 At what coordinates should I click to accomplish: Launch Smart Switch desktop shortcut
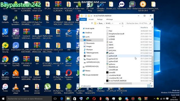tap(16, 46)
